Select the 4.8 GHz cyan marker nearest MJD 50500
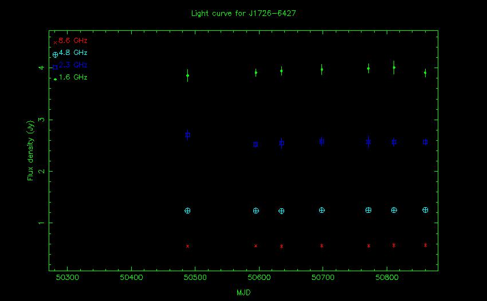Screen dimensions: 487x301 coord(187,211)
